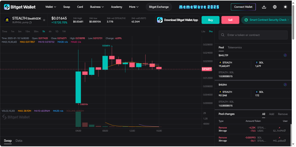The image size is (296, 147).
Task: Open the Swap nav item
Action: [x=67, y=7]
